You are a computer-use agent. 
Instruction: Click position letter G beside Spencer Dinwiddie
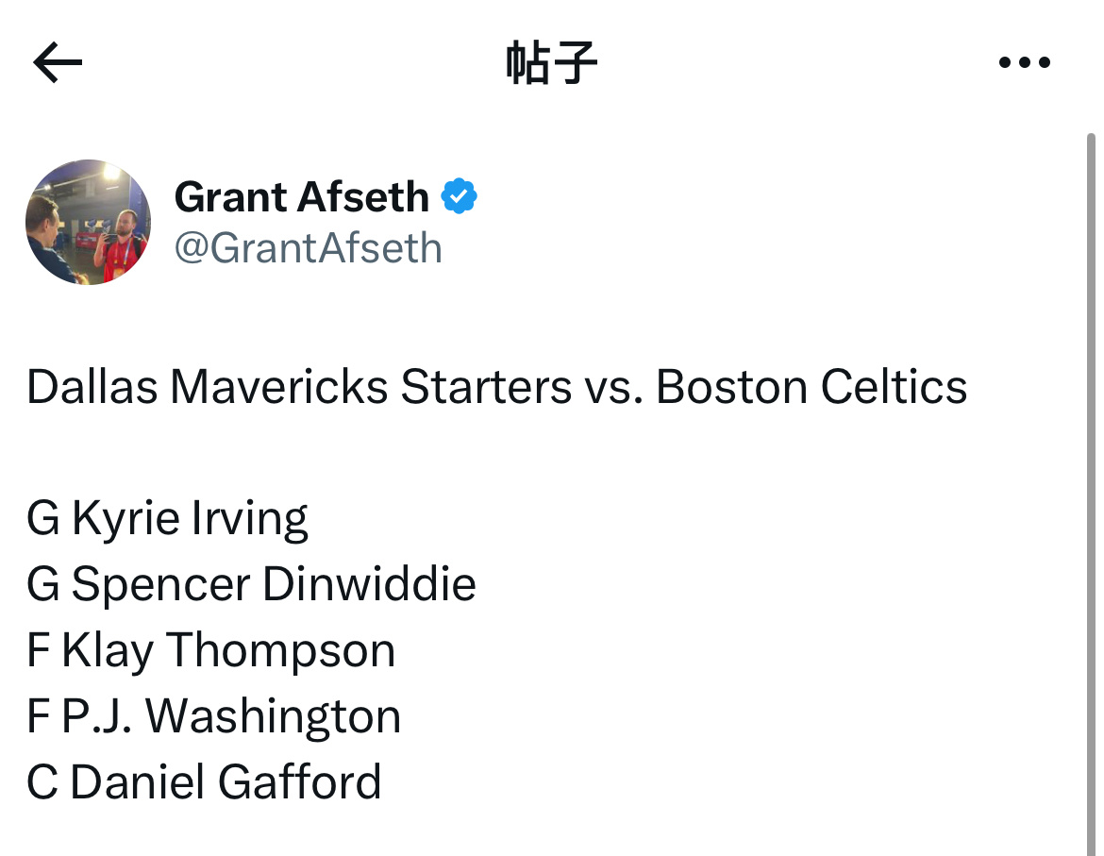pyautogui.click(x=43, y=584)
